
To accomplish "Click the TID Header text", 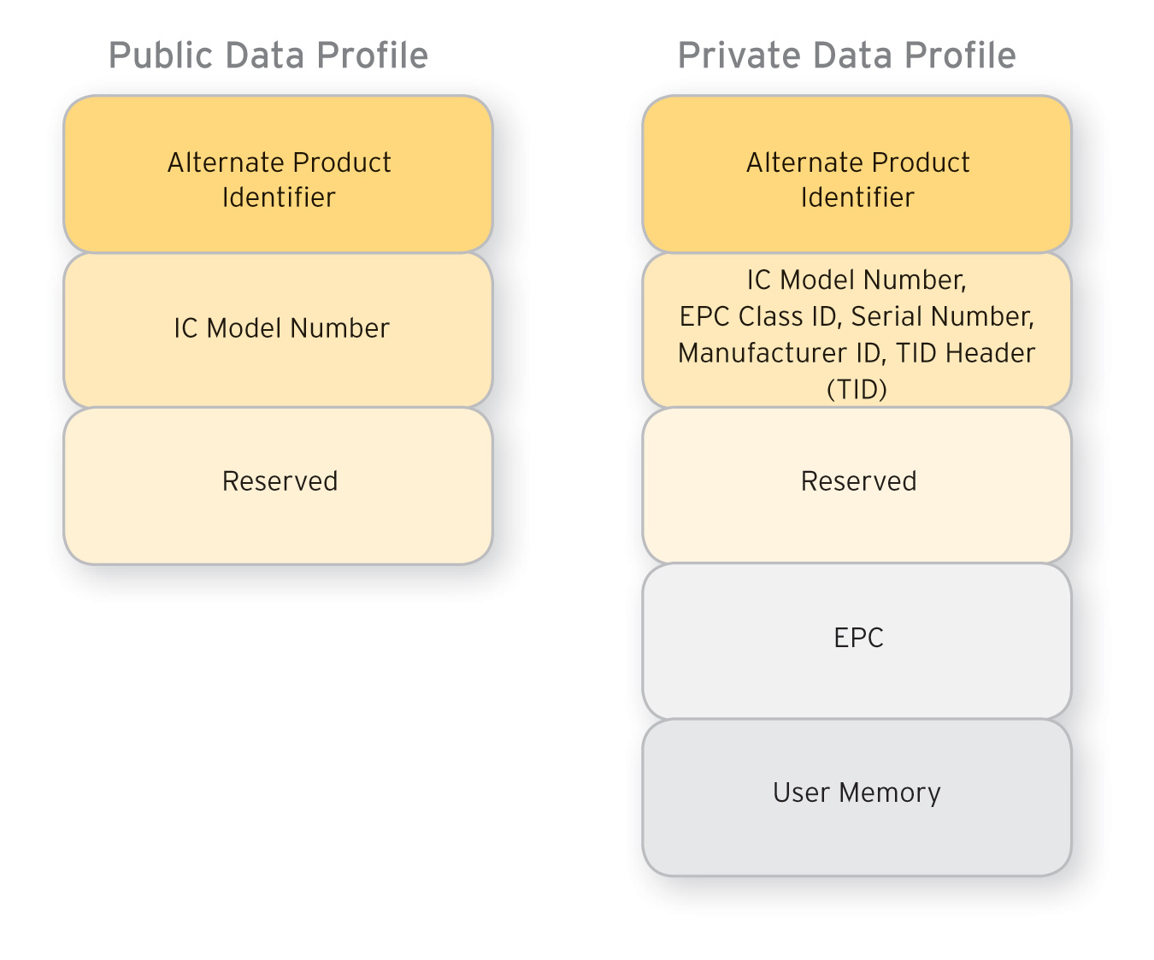I will coord(966,353).
